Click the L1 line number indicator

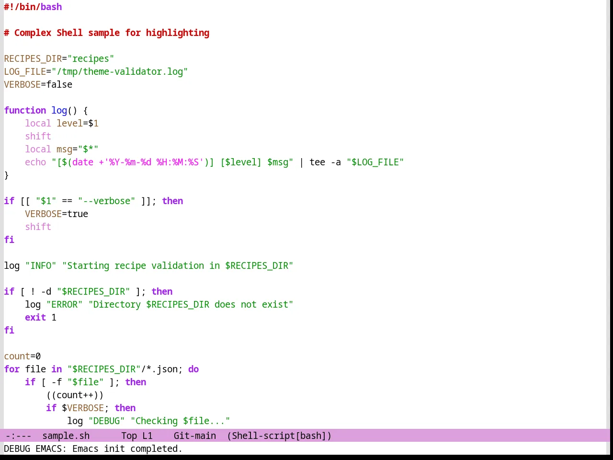(x=148, y=436)
